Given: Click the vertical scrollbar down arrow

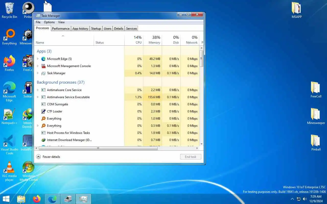Looking at the screenshot, I should click(202, 144).
